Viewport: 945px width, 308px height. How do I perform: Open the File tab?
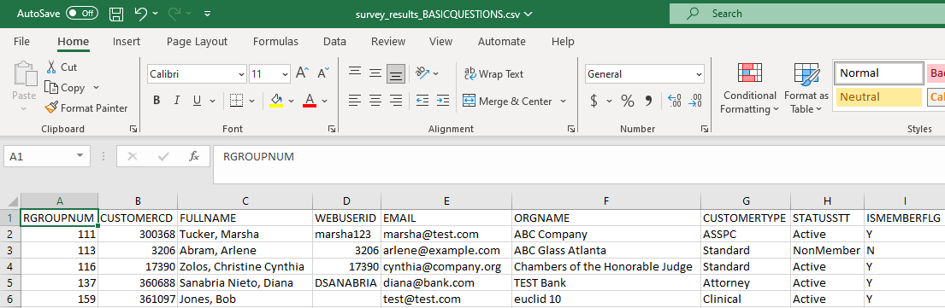tap(21, 42)
